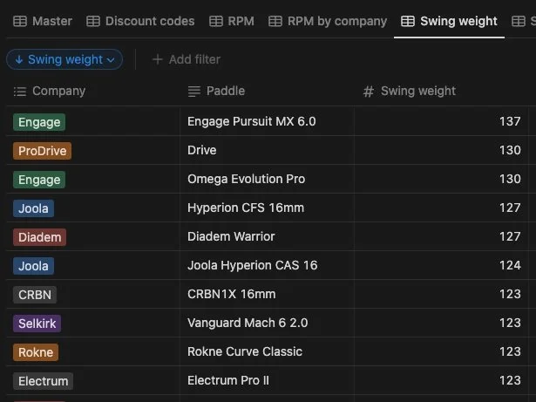Click the swing weight value 137
The image size is (536, 402).
point(510,121)
